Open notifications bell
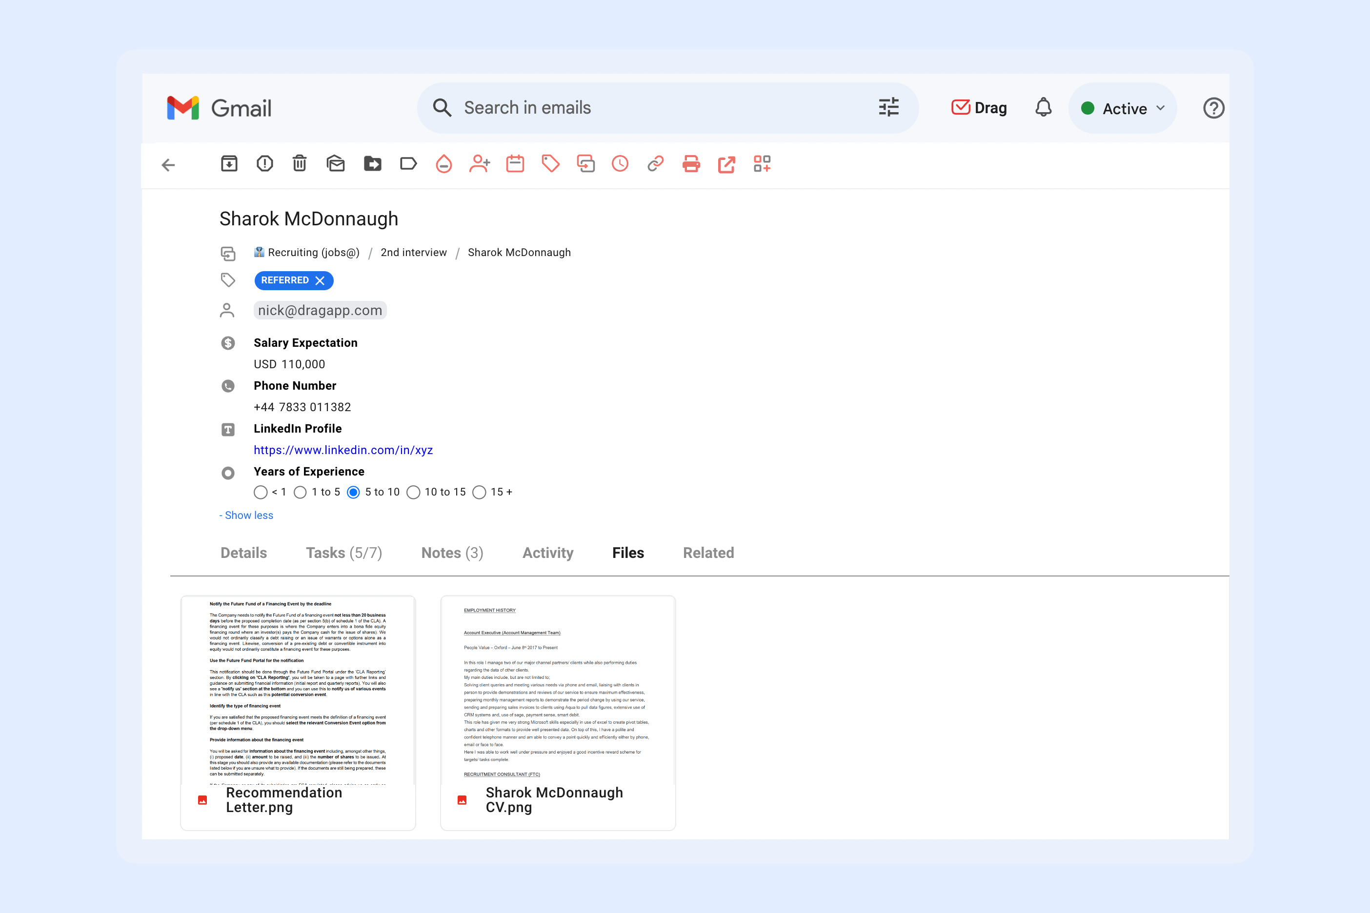 click(x=1043, y=107)
